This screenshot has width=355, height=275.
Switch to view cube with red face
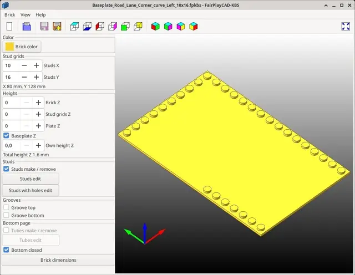coord(100,26)
